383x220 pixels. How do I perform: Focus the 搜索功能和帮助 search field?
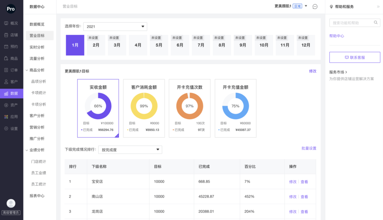(355, 23)
